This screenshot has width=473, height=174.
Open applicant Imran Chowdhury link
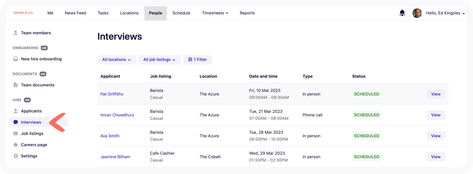point(117,115)
